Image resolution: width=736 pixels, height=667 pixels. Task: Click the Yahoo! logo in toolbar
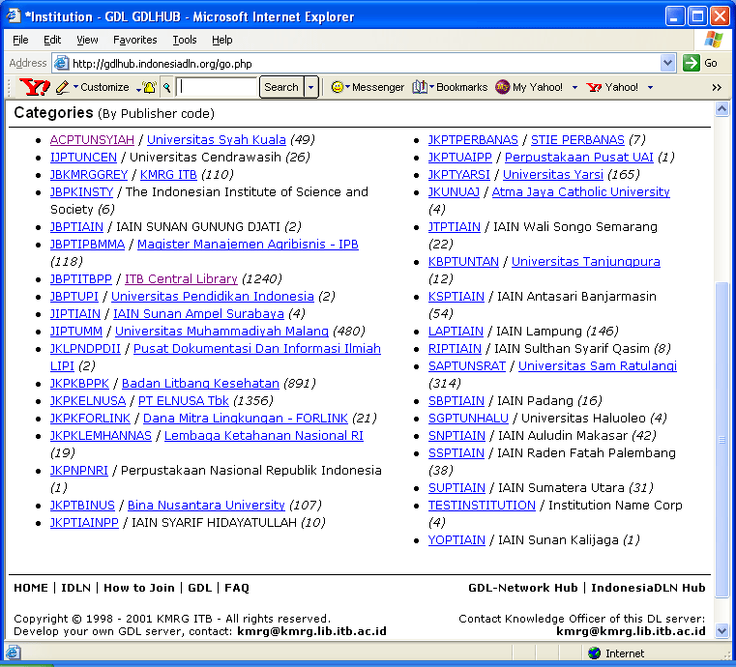(34, 87)
